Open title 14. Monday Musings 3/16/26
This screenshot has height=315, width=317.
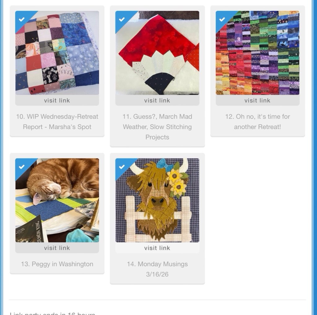pos(157,269)
